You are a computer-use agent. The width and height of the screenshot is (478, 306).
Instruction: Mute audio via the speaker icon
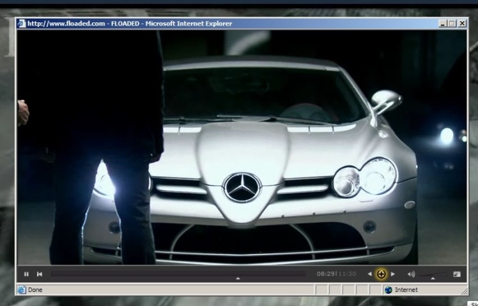[x=412, y=274]
